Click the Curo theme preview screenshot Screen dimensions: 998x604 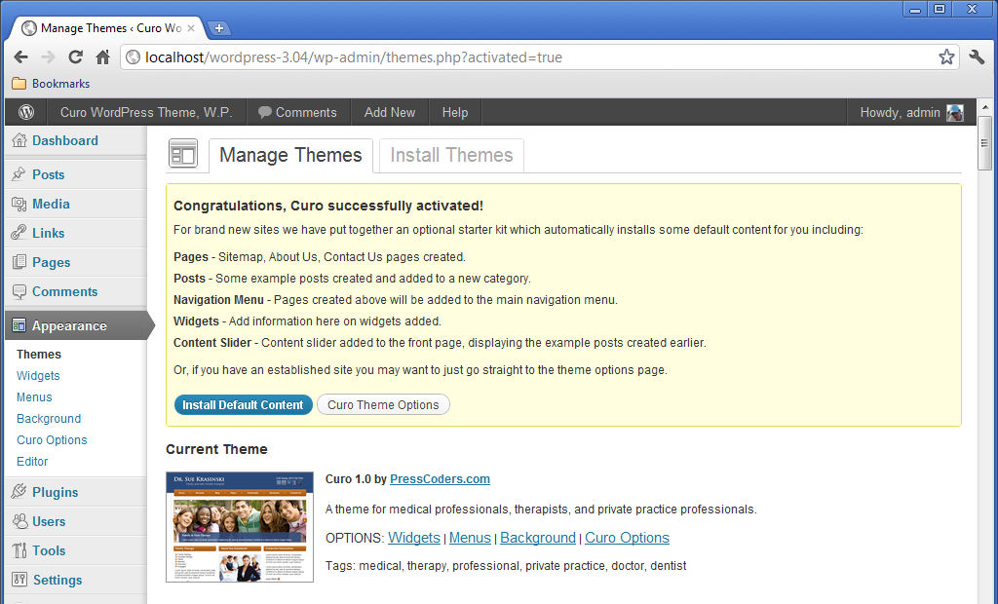[239, 527]
